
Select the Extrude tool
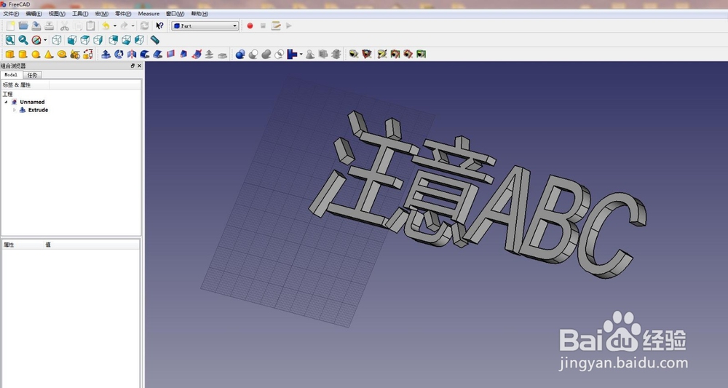106,55
